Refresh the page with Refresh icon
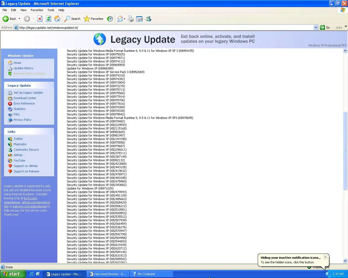 tap(48, 19)
